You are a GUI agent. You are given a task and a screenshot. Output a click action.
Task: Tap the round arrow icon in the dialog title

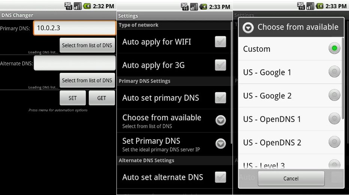coord(248,28)
